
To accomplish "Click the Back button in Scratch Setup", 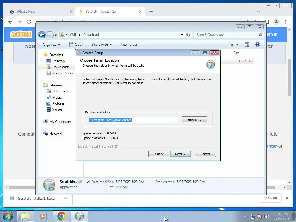I will tap(159, 154).
